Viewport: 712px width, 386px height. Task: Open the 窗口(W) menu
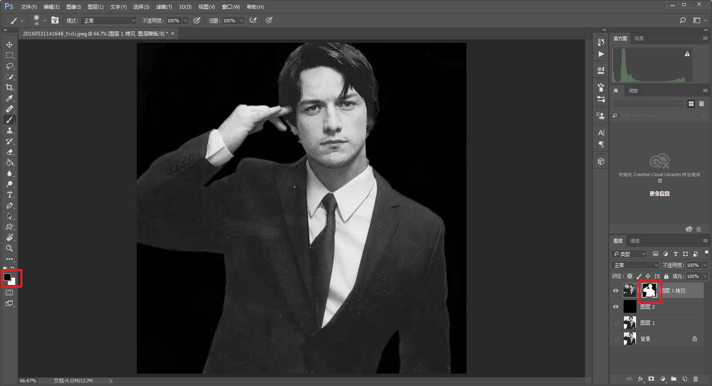pos(231,7)
